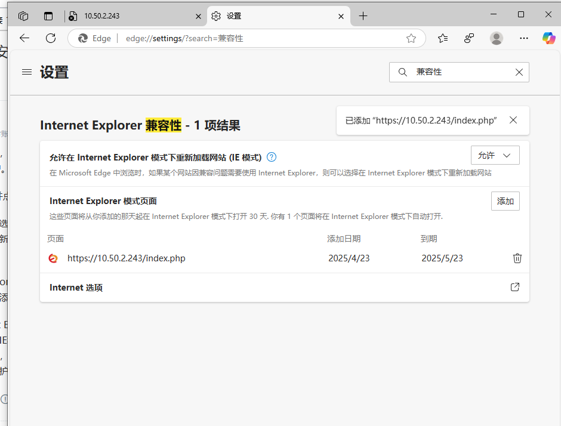Maximize the Edge window
Viewport: 561px width, 426px height.
point(521,14)
